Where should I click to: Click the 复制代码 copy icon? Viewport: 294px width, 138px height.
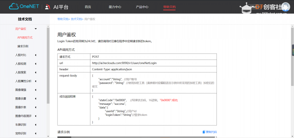click(x=204, y=132)
